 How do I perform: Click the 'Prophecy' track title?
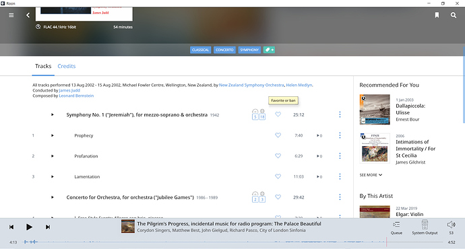tap(84, 135)
